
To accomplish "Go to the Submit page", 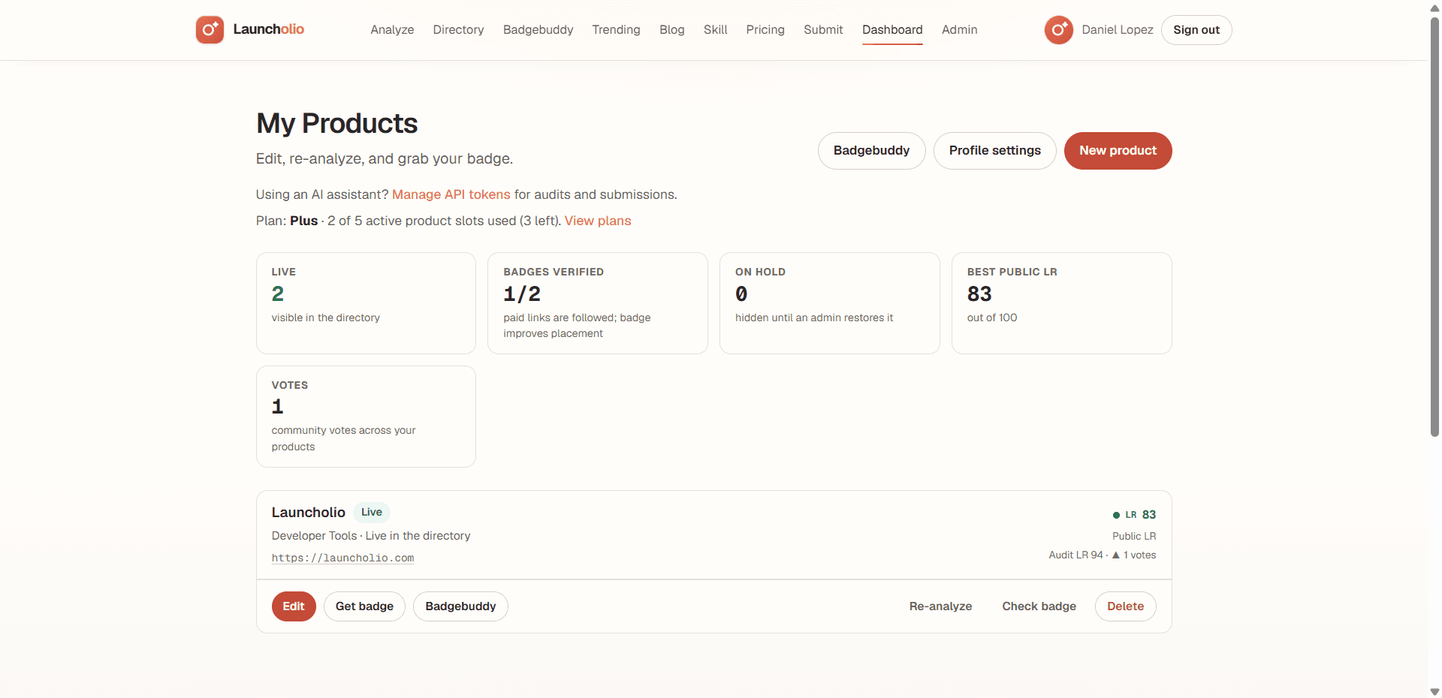I will (x=823, y=30).
